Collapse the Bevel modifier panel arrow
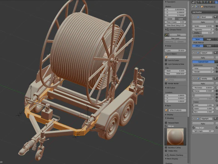This screenshot has width=218, height=164. point(193,17)
